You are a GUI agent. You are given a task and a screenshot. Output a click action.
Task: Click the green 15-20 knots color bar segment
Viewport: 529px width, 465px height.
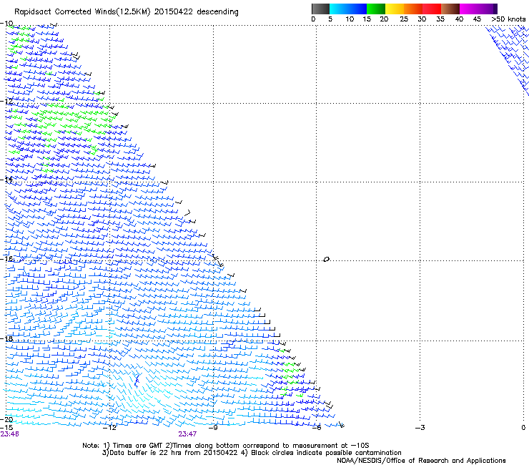pyautogui.click(x=376, y=9)
